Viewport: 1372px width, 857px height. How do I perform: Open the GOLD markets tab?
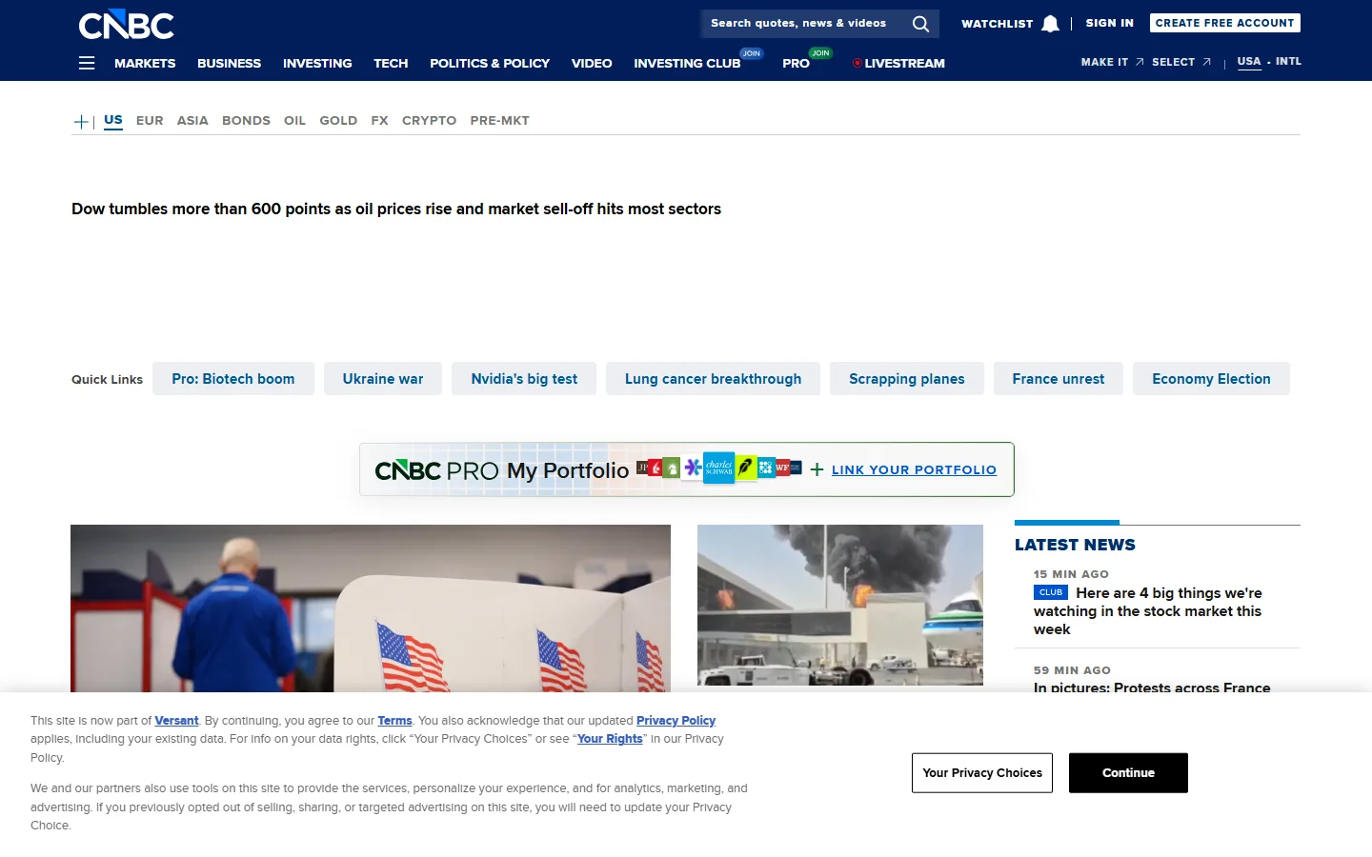pyautogui.click(x=338, y=121)
